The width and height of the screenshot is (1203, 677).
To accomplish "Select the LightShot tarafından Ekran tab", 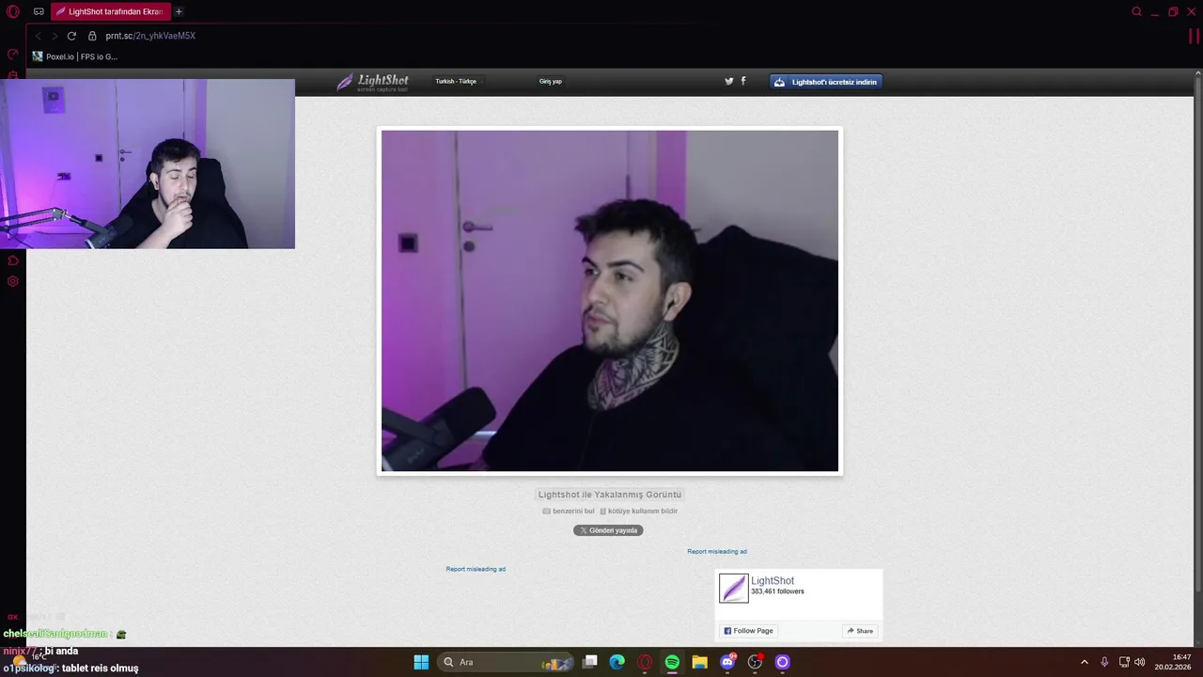I will point(110,12).
